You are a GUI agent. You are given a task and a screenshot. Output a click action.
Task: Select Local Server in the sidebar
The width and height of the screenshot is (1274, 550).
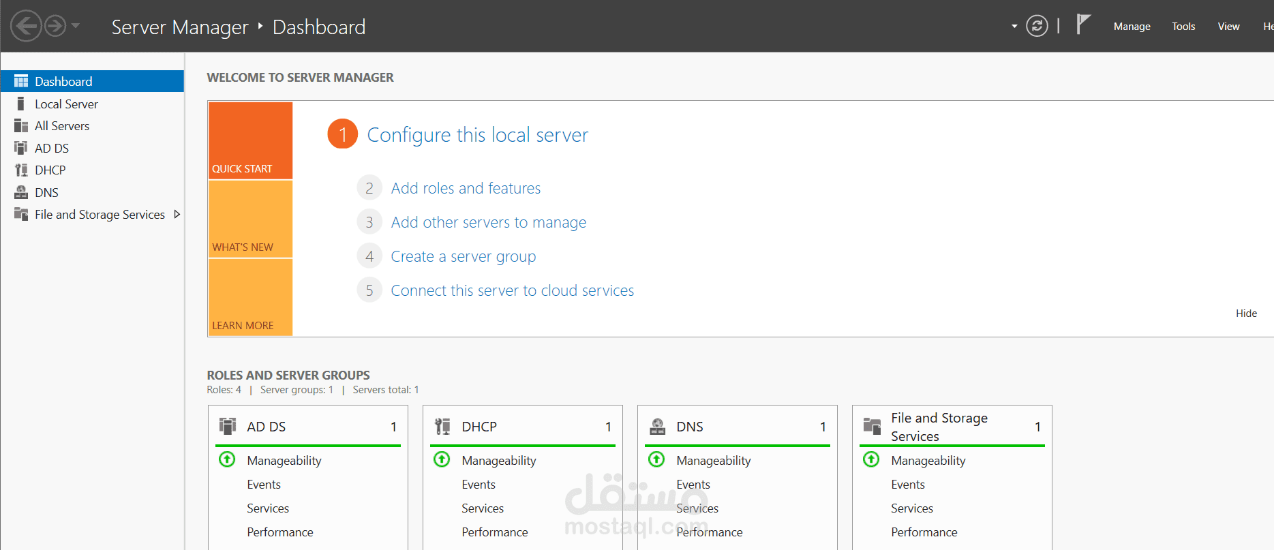66,104
